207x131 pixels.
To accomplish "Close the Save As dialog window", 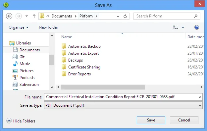I will pos(200,4).
